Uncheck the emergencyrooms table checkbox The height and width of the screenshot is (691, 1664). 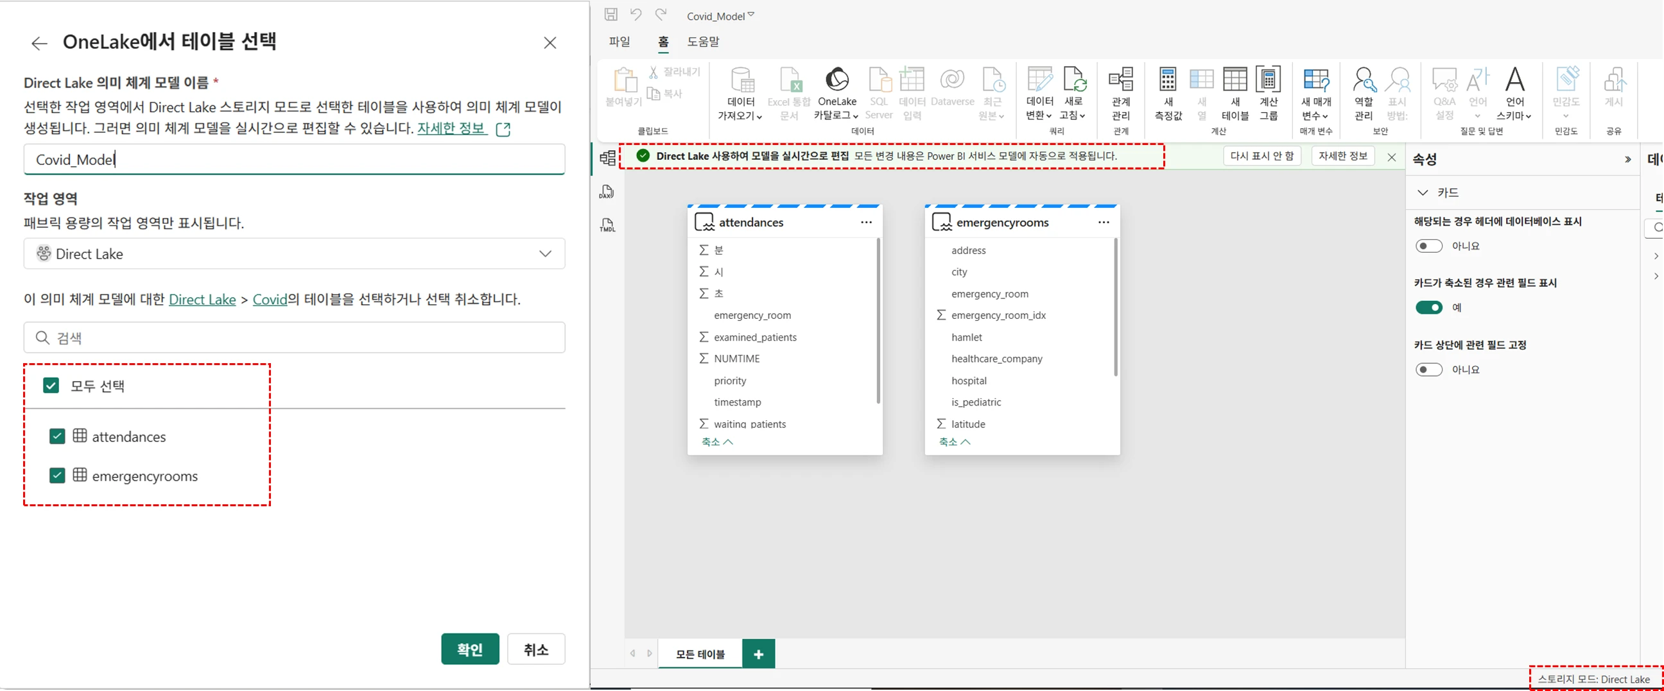tap(57, 476)
